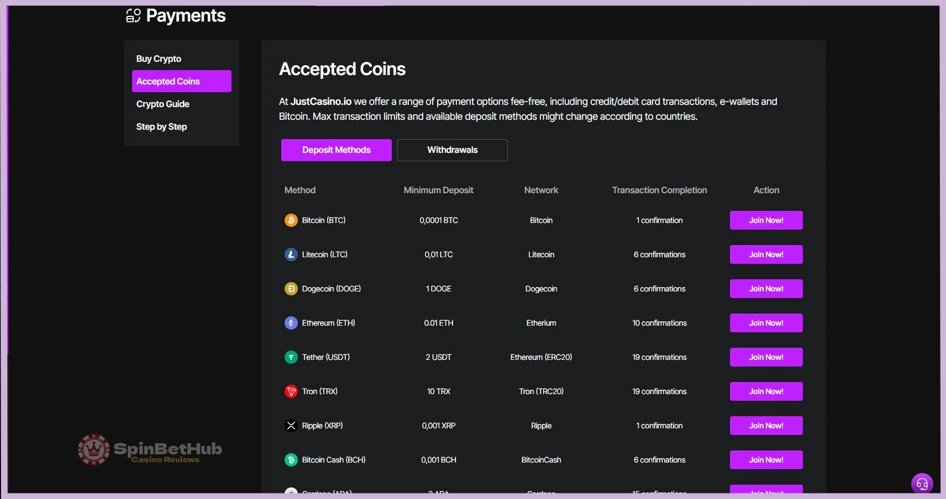Click Join Now! in the Tether row
Viewport: 946px width, 499px height.
coord(766,357)
